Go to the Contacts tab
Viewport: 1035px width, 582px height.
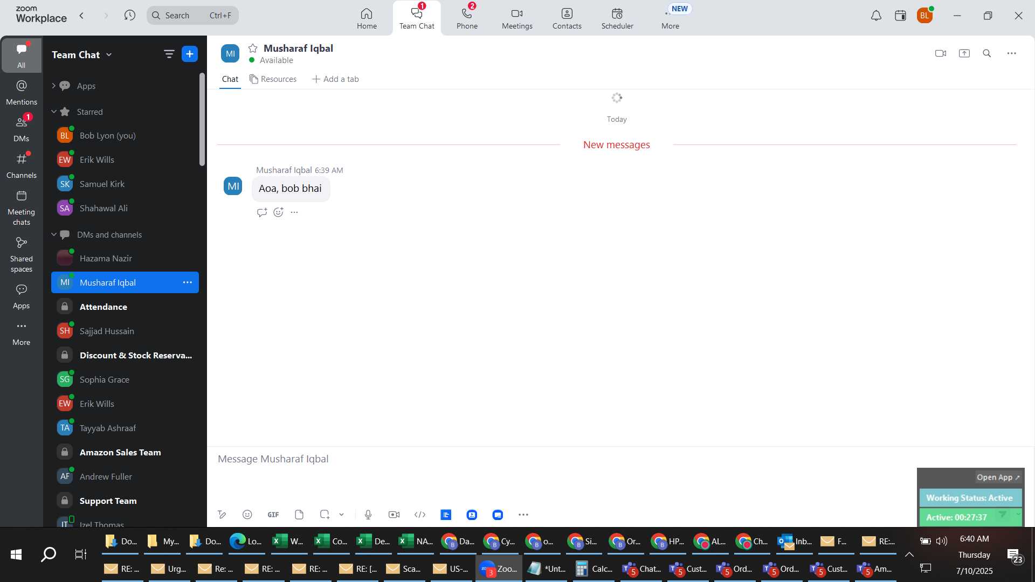tap(567, 18)
